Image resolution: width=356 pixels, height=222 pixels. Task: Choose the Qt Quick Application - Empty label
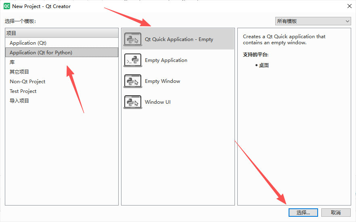tap(179, 39)
